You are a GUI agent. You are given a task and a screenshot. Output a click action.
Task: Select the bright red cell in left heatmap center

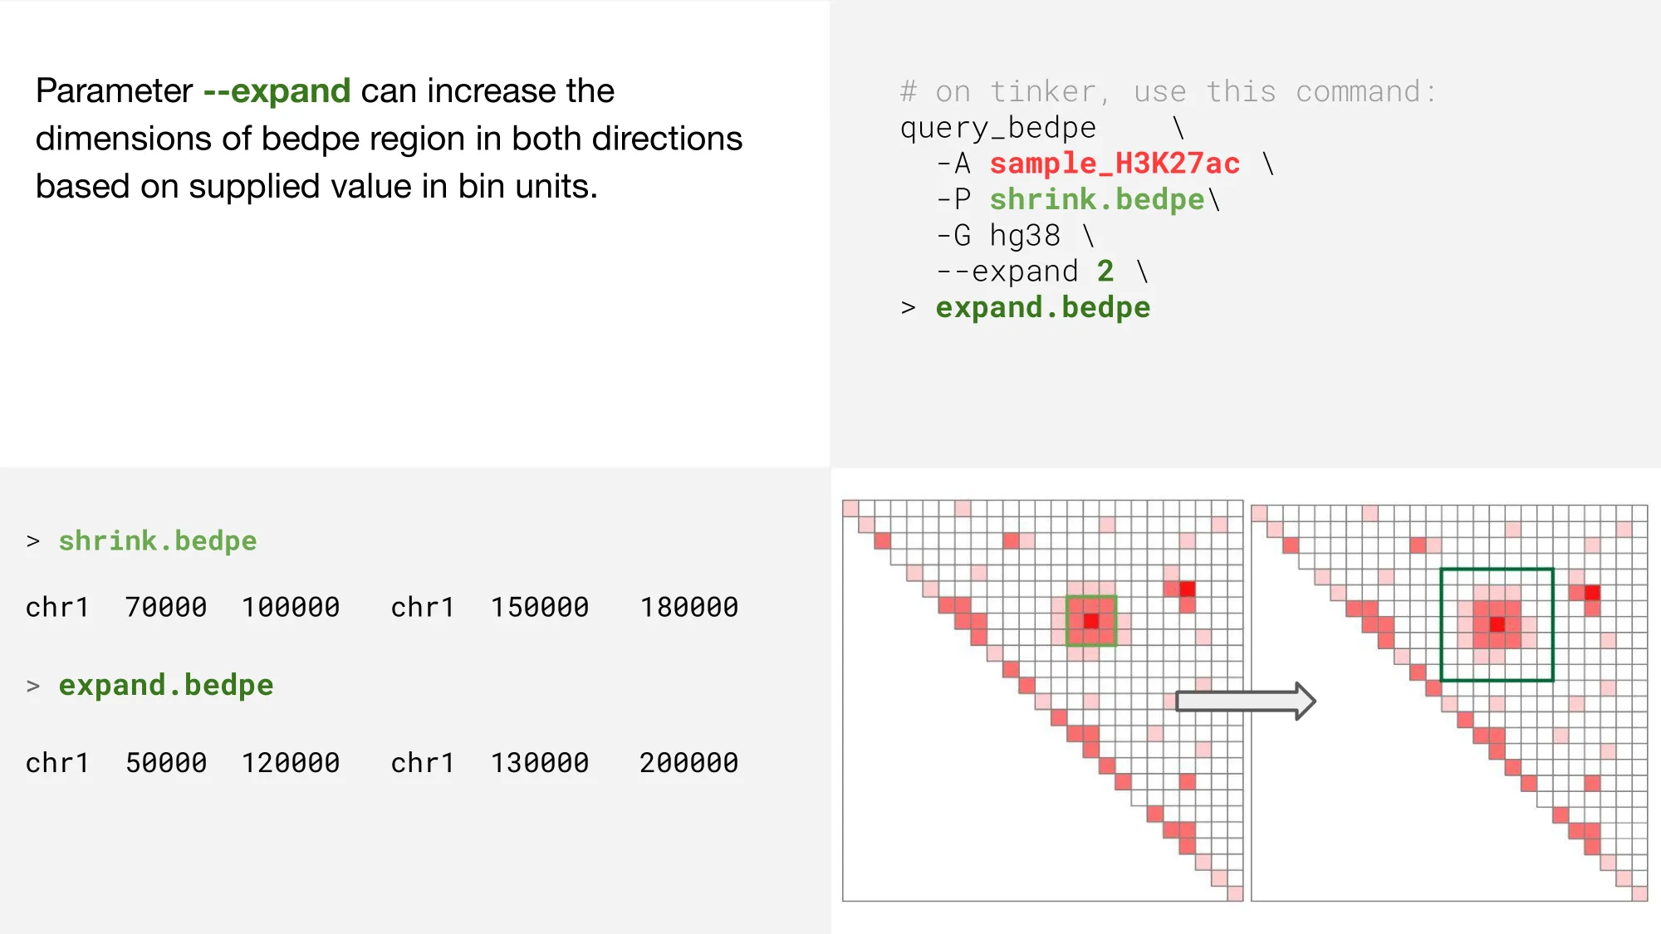(x=1091, y=620)
